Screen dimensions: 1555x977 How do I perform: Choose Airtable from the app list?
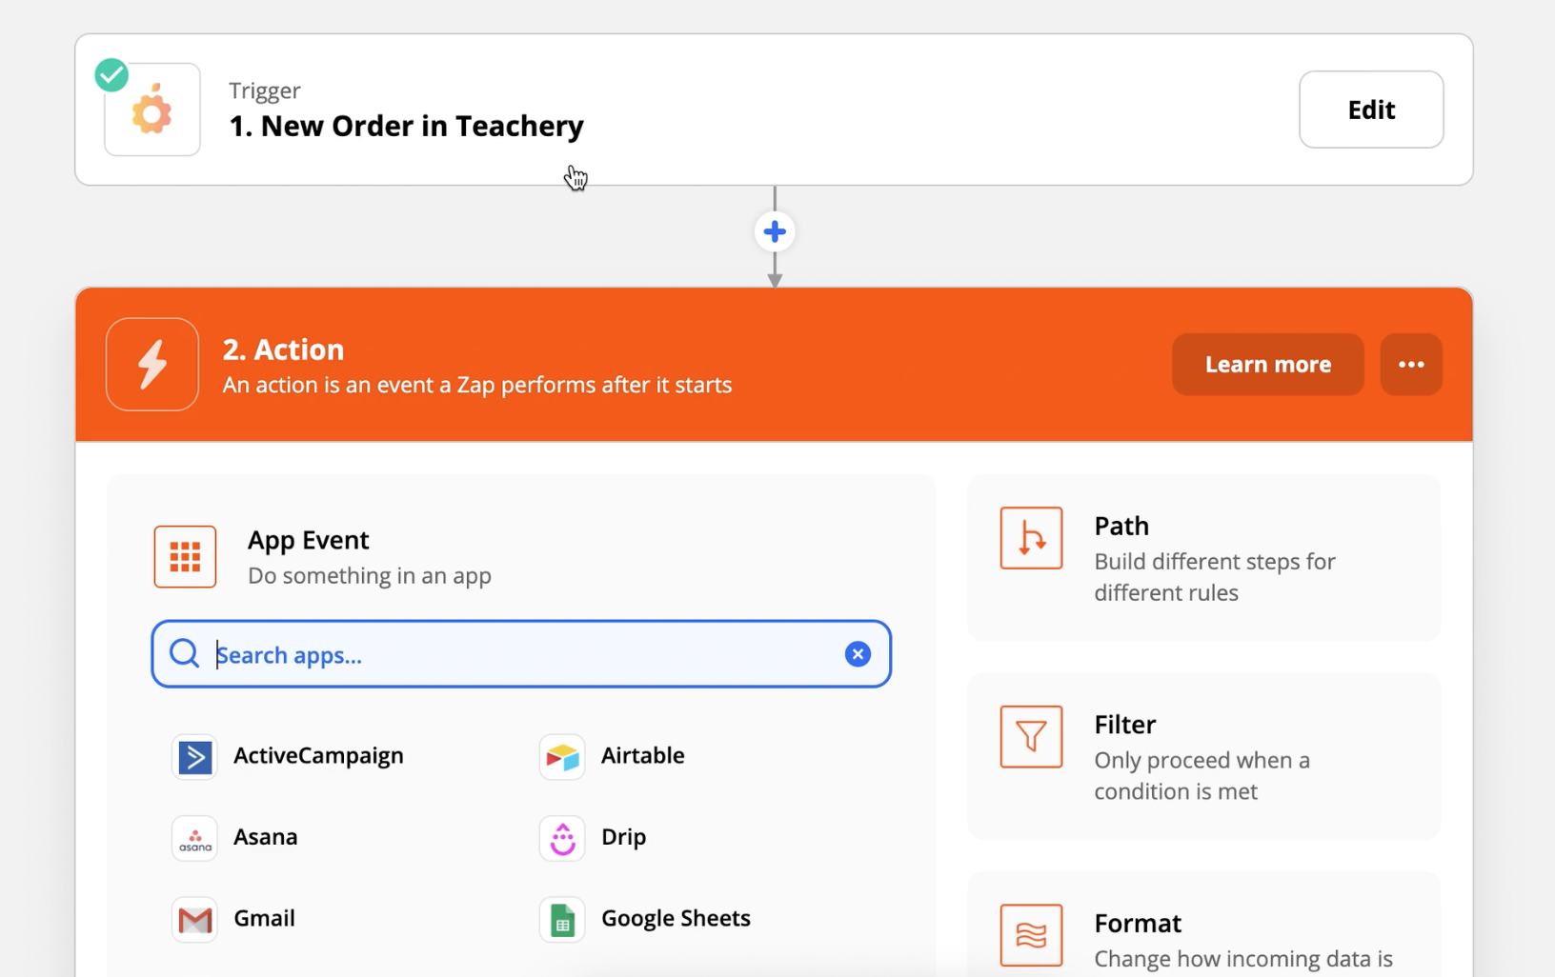point(643,756)
